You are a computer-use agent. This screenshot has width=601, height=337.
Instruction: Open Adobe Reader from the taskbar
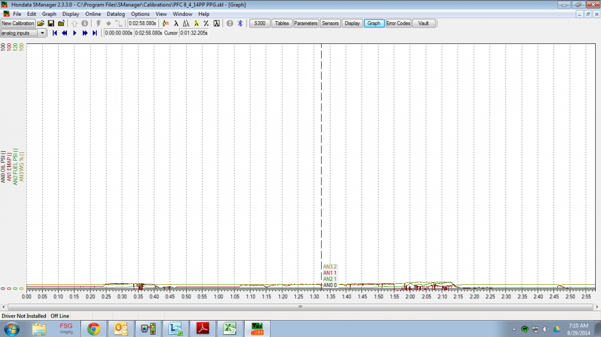[201, 328]
